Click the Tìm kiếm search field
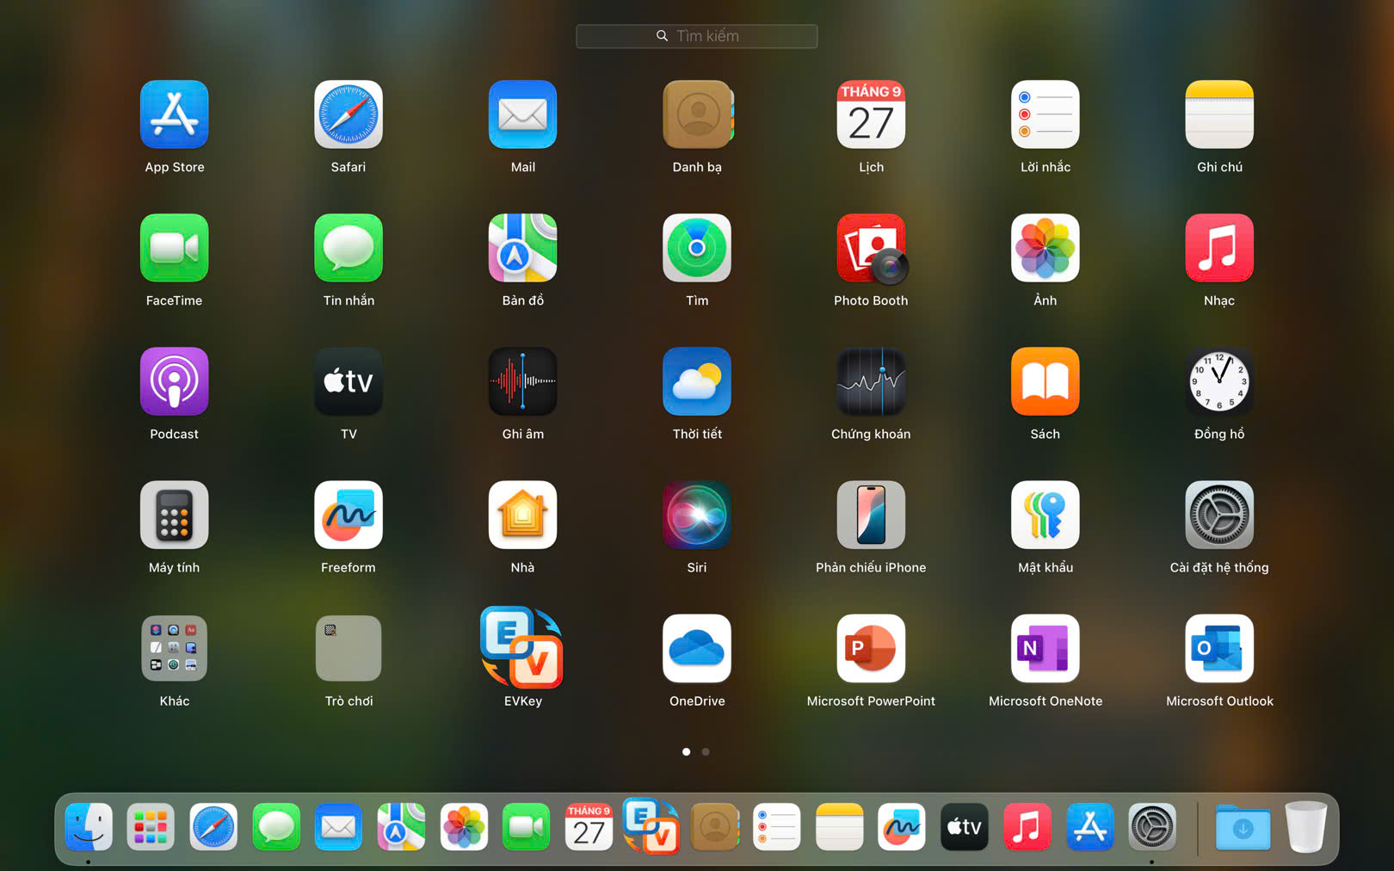The image size is (1394, 871). point(697,36)
